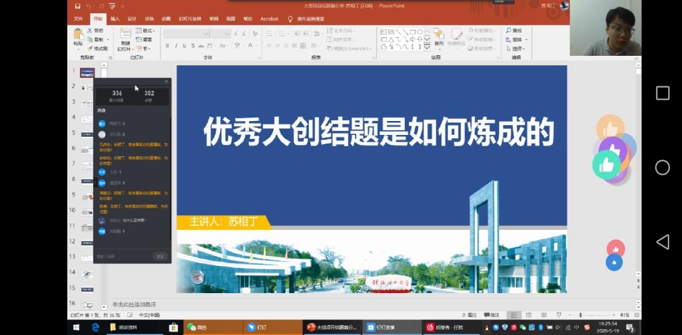Toggle underline text formatting
This screenshot has width=682, height=335.
[x=184, y=46]
